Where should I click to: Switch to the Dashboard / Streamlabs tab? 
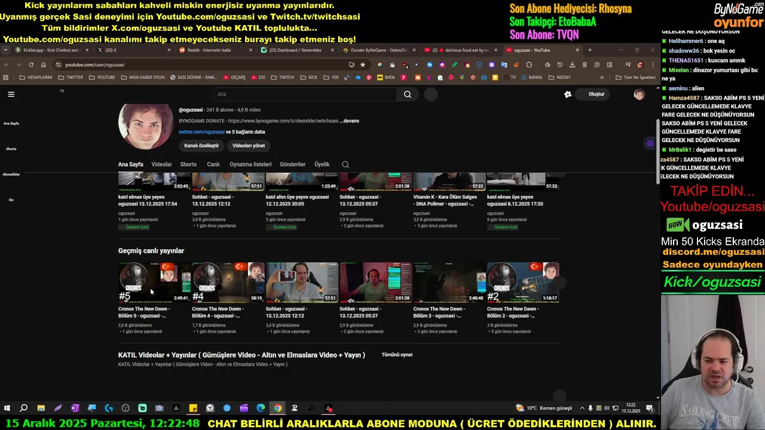click(298, 50)
